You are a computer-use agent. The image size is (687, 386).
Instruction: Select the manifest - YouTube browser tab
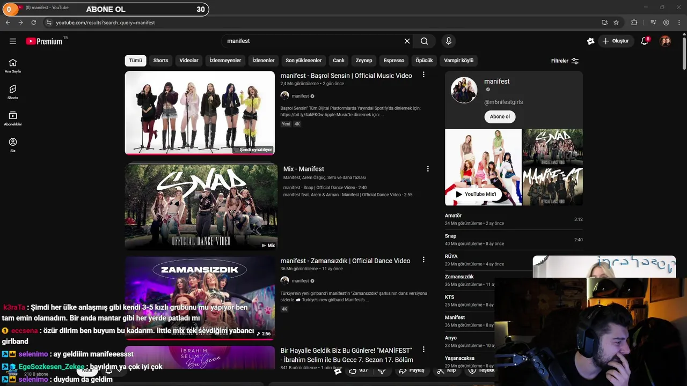47,8
